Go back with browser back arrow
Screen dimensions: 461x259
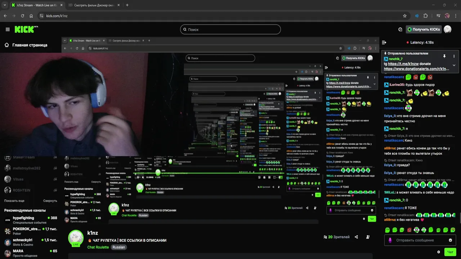tap(5, 16)
